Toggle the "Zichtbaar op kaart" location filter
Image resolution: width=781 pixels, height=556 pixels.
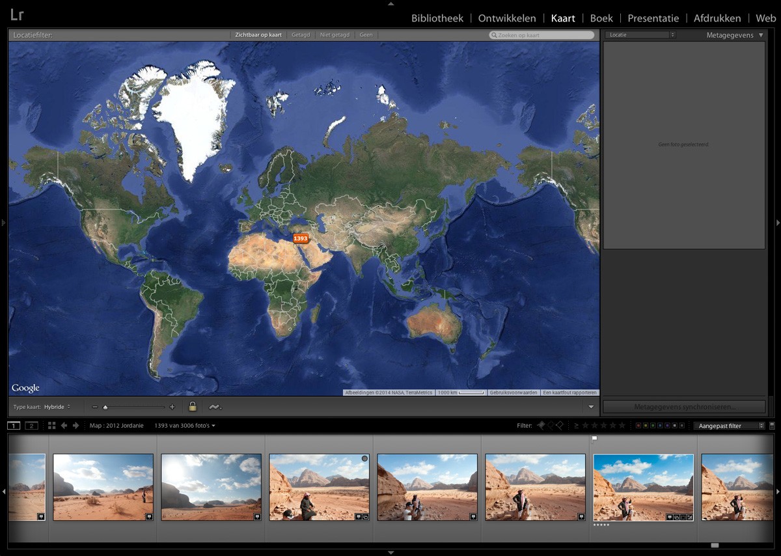pyautogui.click(x=256, y=35)
